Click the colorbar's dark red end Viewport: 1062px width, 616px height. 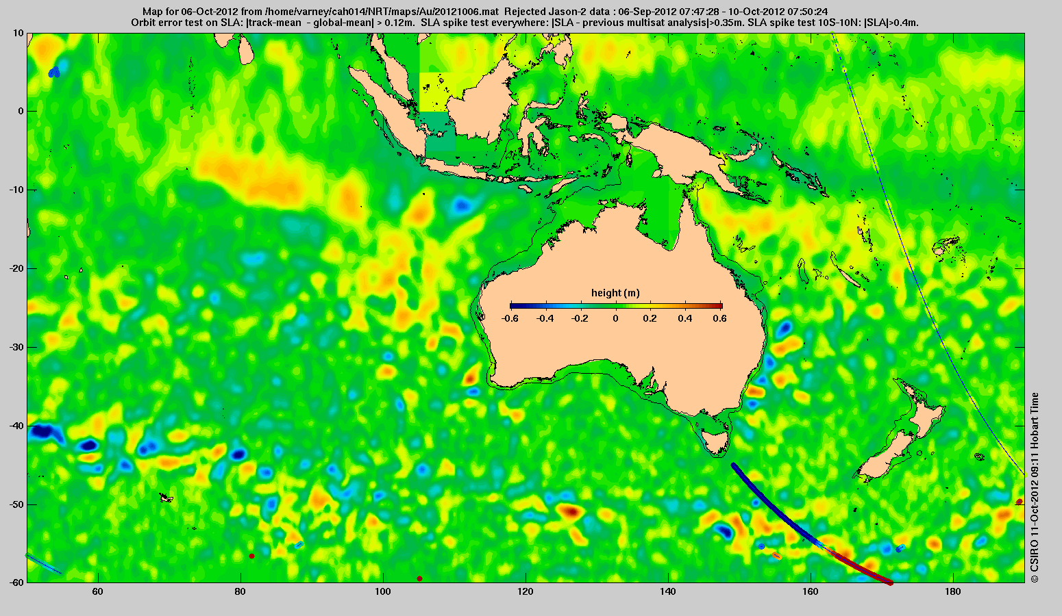pos(718,305)
